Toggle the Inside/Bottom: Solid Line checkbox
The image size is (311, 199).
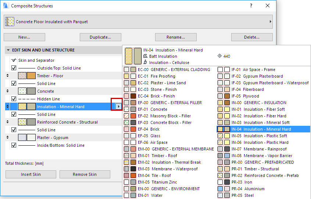[x=14, y=145]
